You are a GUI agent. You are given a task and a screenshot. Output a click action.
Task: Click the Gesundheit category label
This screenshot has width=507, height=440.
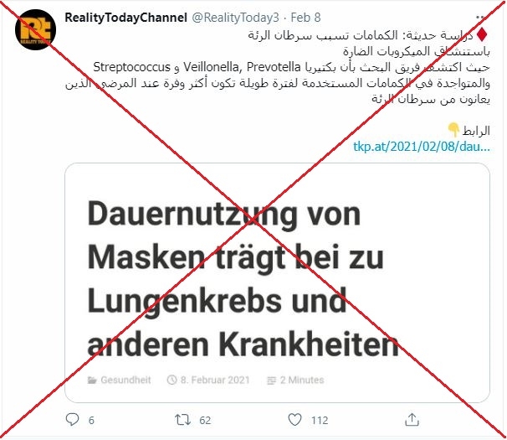[125, 380]
